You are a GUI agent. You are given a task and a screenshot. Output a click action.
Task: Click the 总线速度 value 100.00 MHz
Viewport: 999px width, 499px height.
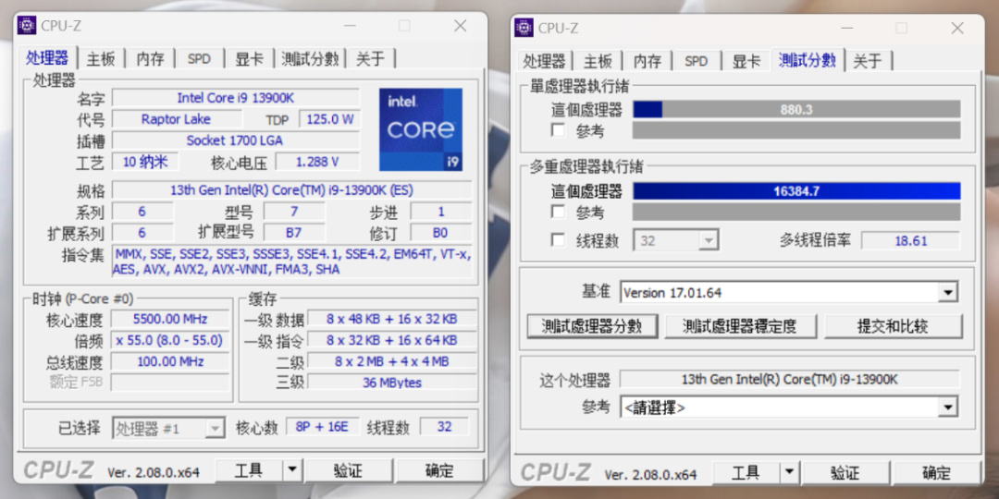tap(170, 361)
